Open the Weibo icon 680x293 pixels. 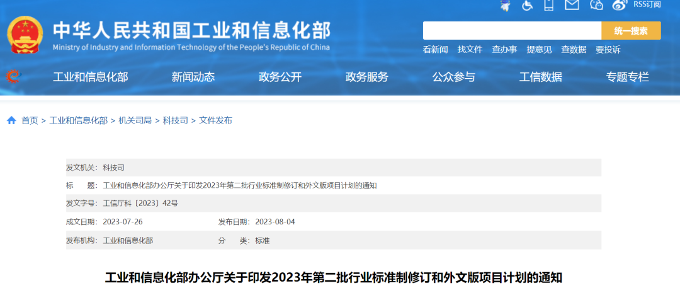pyautogui.click(x=620, y=5)
